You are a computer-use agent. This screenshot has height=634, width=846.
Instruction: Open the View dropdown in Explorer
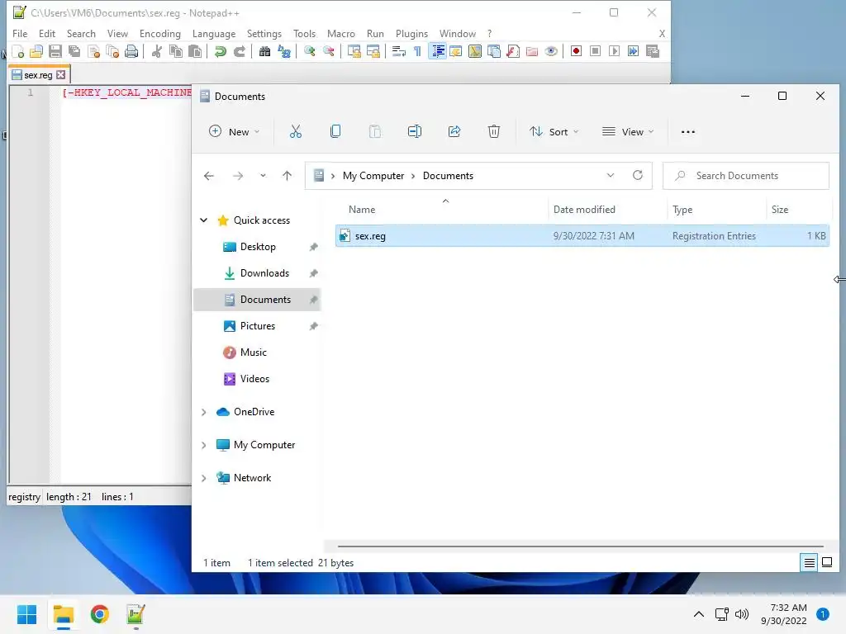[628, 131]
